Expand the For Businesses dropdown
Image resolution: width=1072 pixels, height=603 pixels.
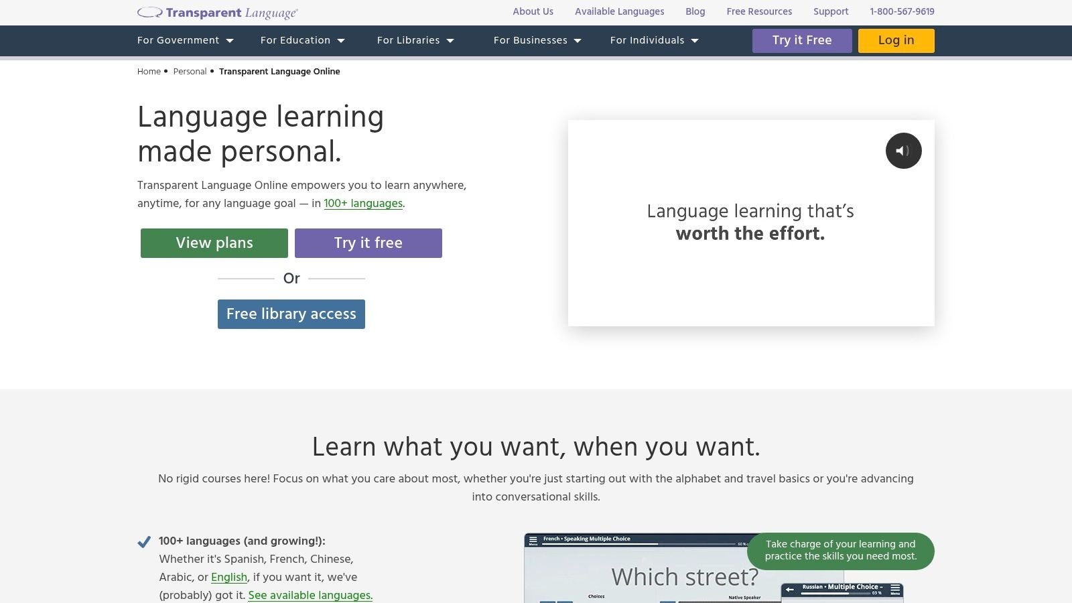537,41
